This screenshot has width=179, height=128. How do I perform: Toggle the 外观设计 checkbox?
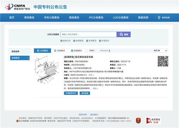coord(100,41)
